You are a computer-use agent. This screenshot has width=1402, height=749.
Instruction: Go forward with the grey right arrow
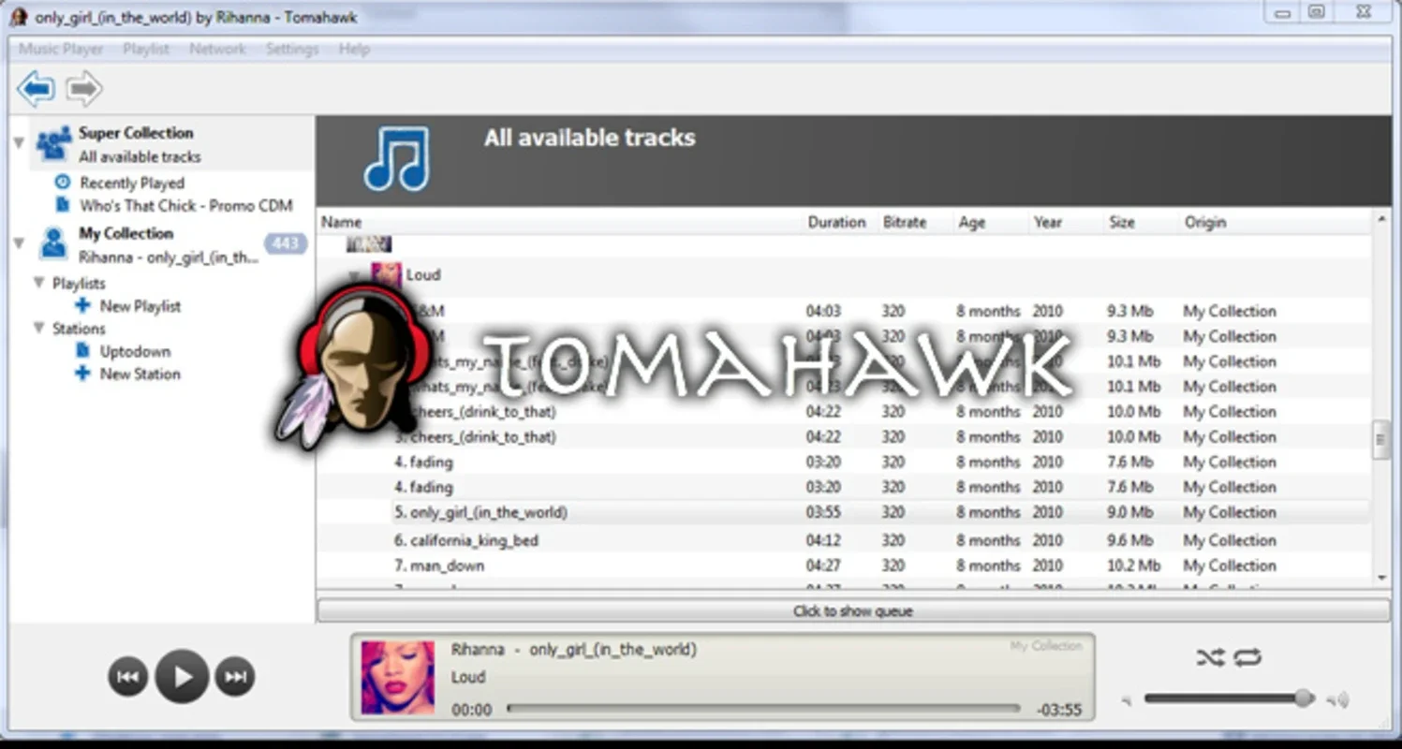coord(84,89)
